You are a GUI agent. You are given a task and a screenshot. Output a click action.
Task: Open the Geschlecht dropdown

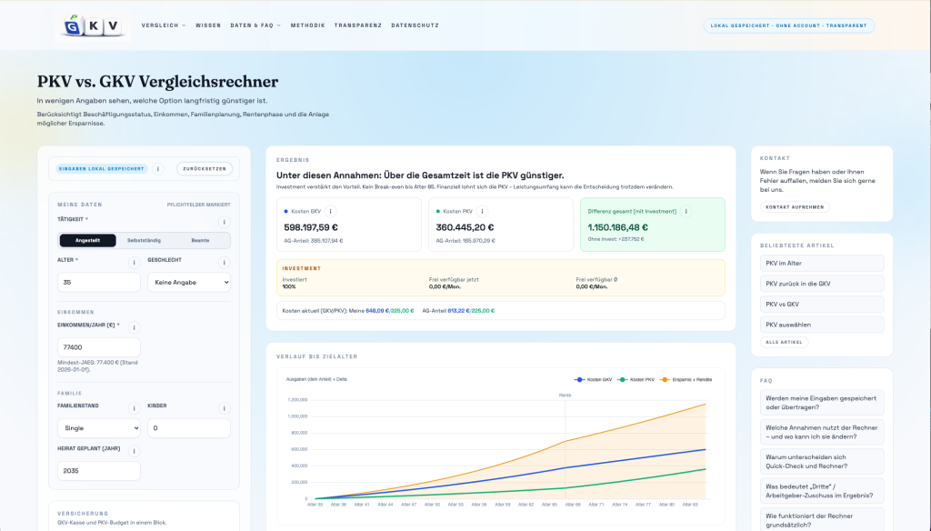coord(189,283)
